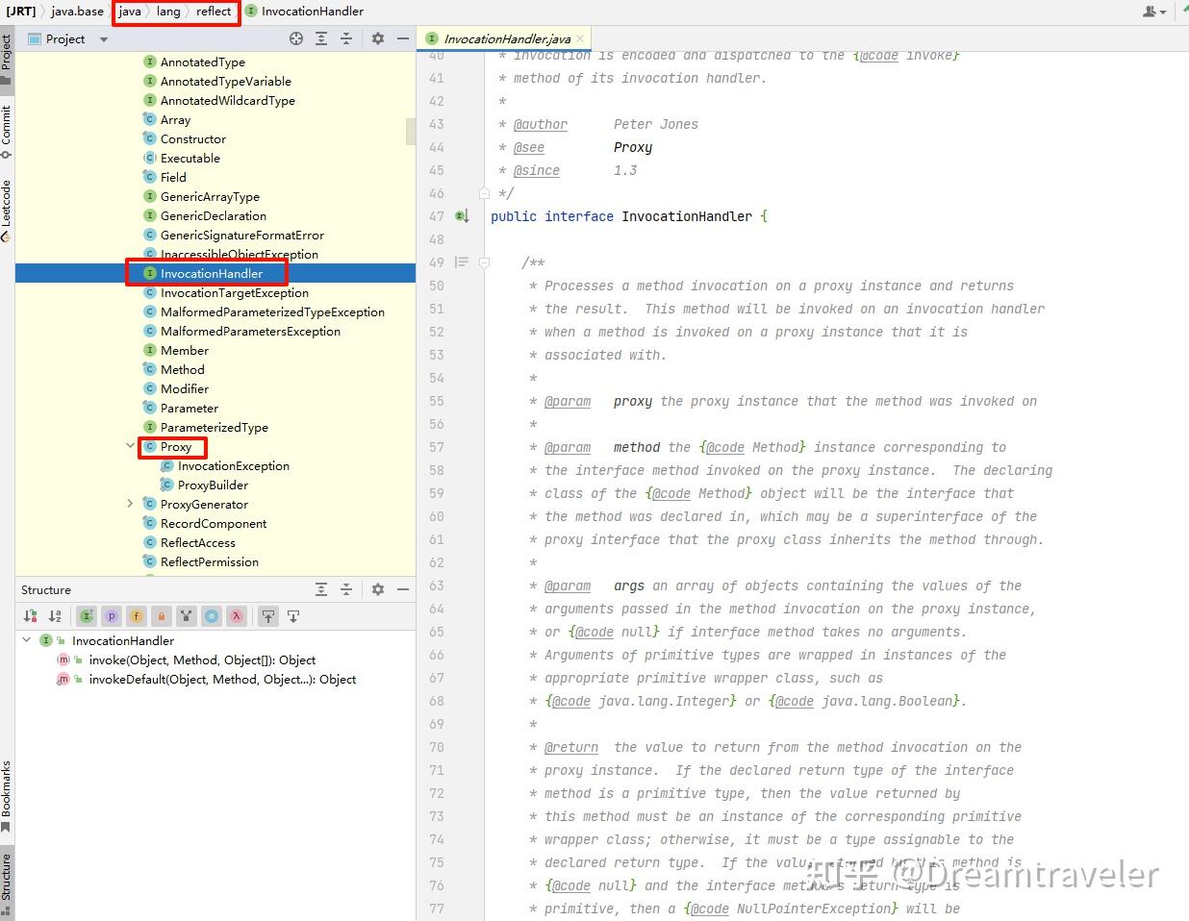Expand all nodes in the Structure panel

322,589
